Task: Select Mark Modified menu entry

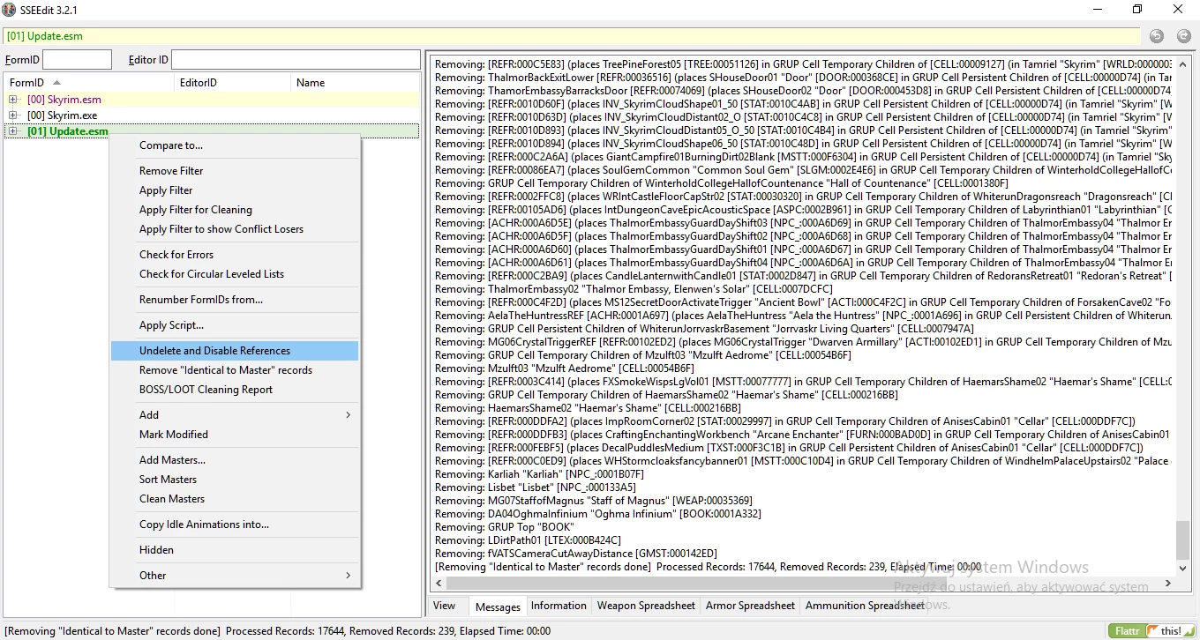Action: (235, 435)
